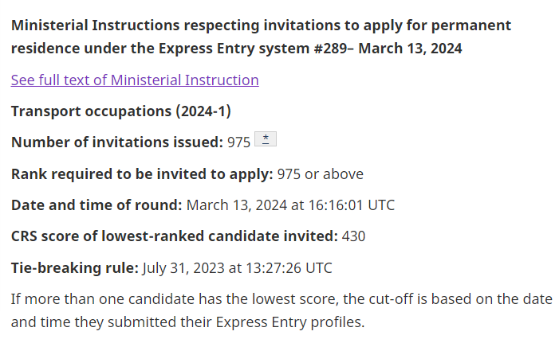
Task: Click the Ministerial Instructions heading text
Action: 261,37
